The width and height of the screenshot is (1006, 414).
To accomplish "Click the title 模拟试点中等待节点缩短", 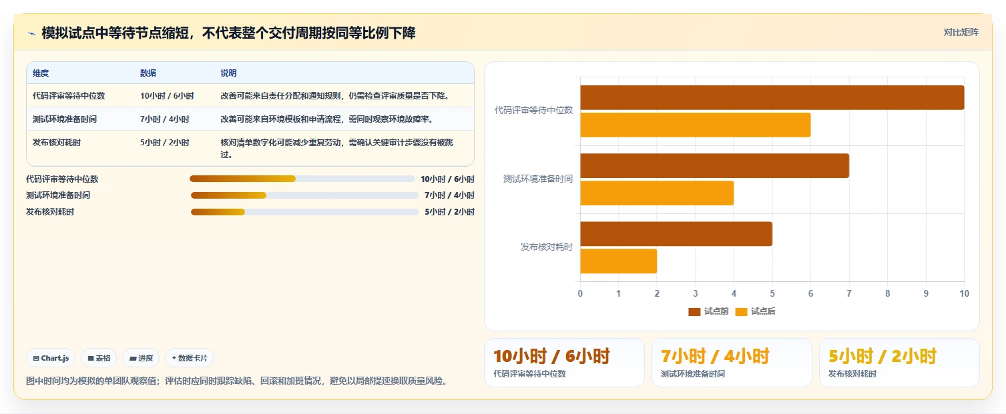I will pyautogui.click(x=228, y=33).
